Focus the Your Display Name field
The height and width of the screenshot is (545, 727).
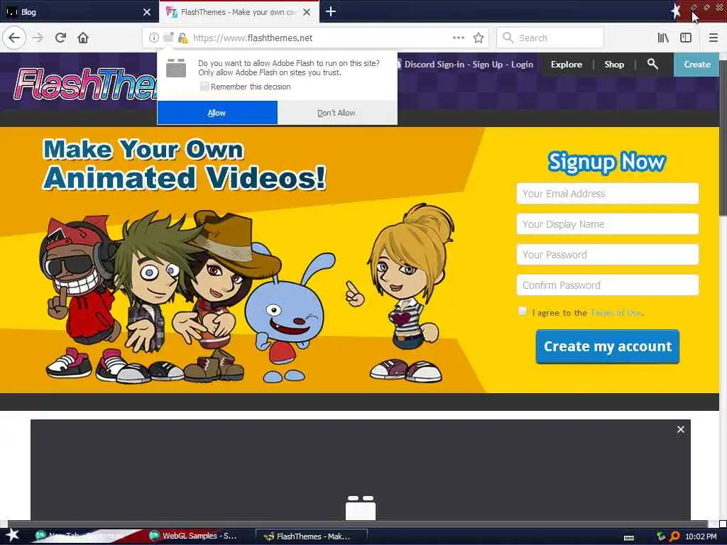(x=608, y=224)
